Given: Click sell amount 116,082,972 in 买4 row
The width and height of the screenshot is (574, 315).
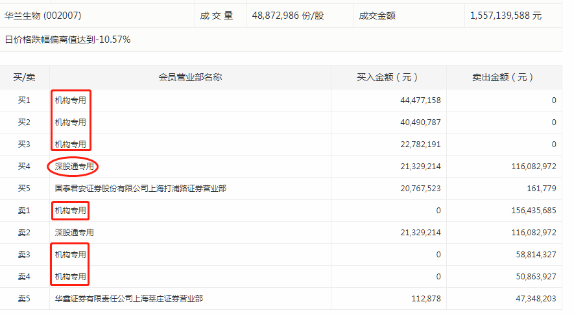Looking at the screenshot, I should pos(534,167).
